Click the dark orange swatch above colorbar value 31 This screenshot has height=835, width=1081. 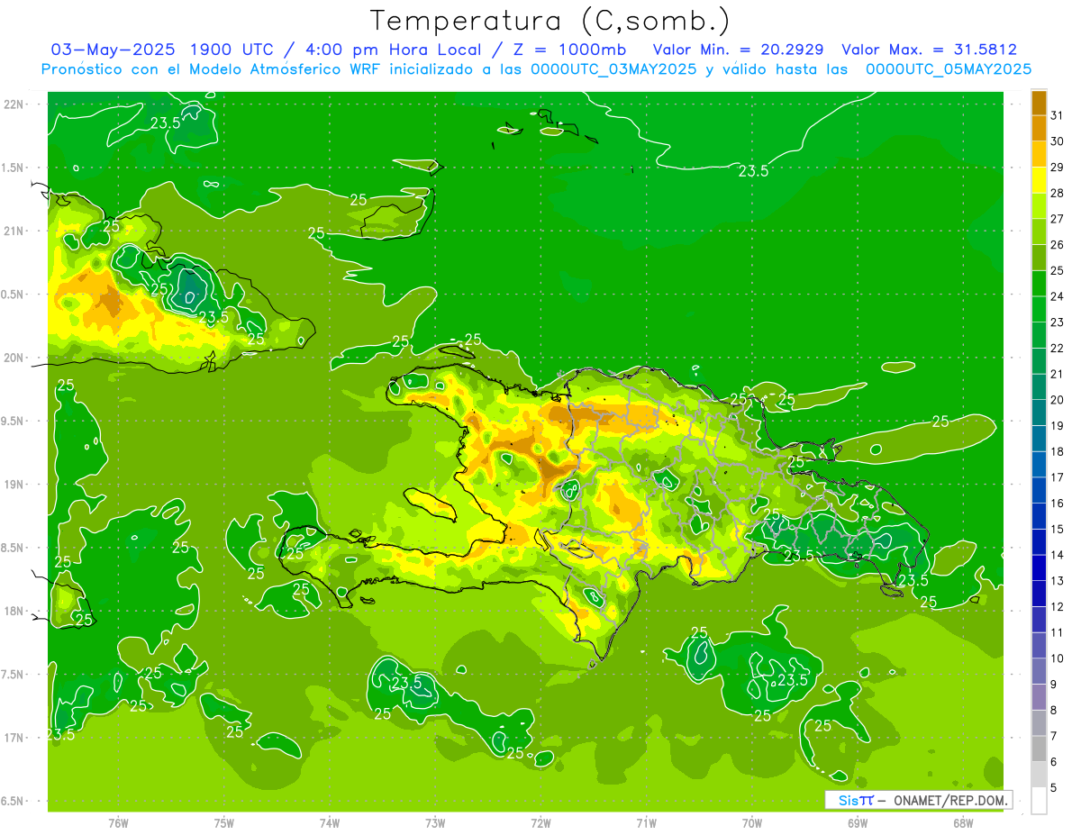click(1039, 103)
